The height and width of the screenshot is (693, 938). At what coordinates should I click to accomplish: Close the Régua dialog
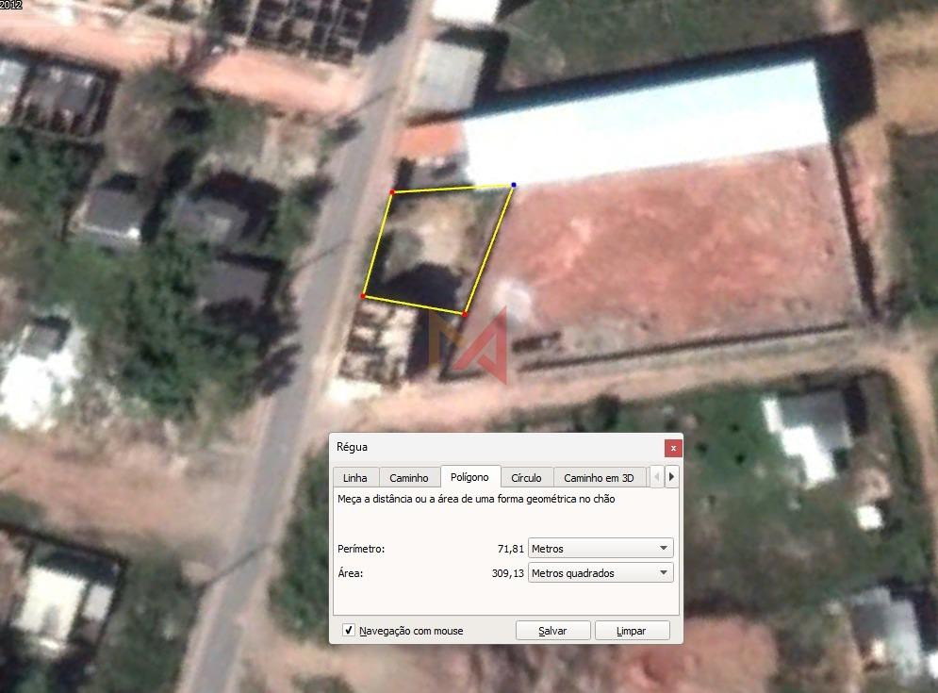(x=672, y=447)
